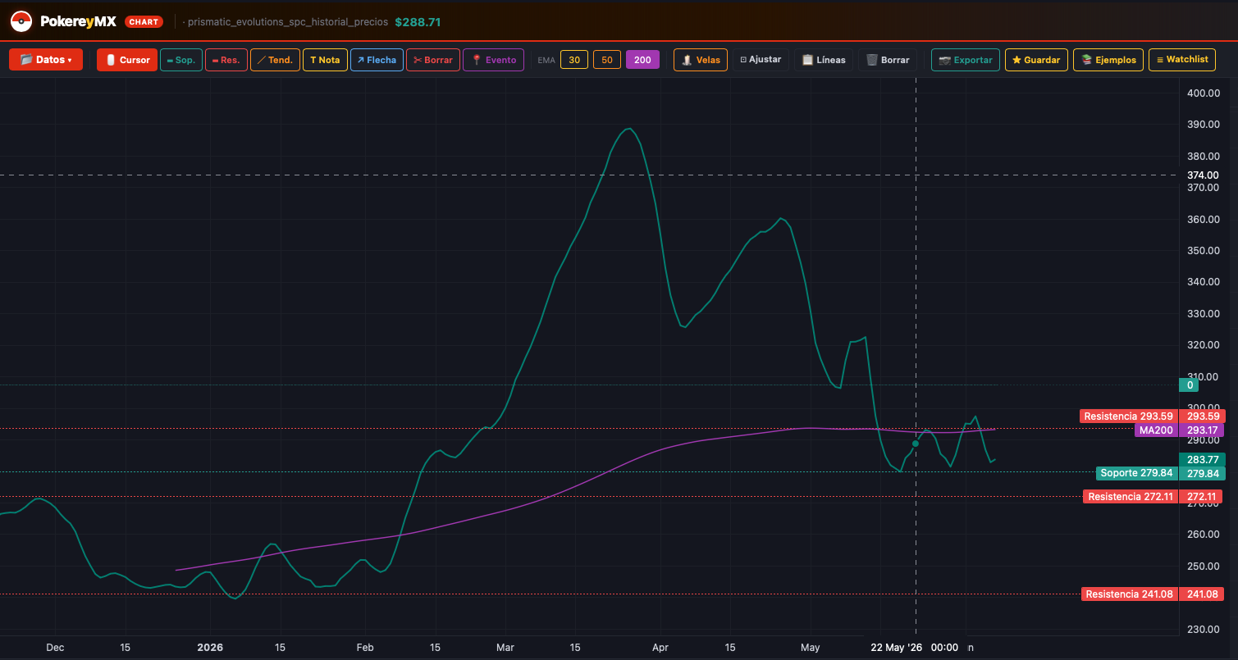
Task: Click the Pokeball logo icon
Action: click(x=21, y=22)
